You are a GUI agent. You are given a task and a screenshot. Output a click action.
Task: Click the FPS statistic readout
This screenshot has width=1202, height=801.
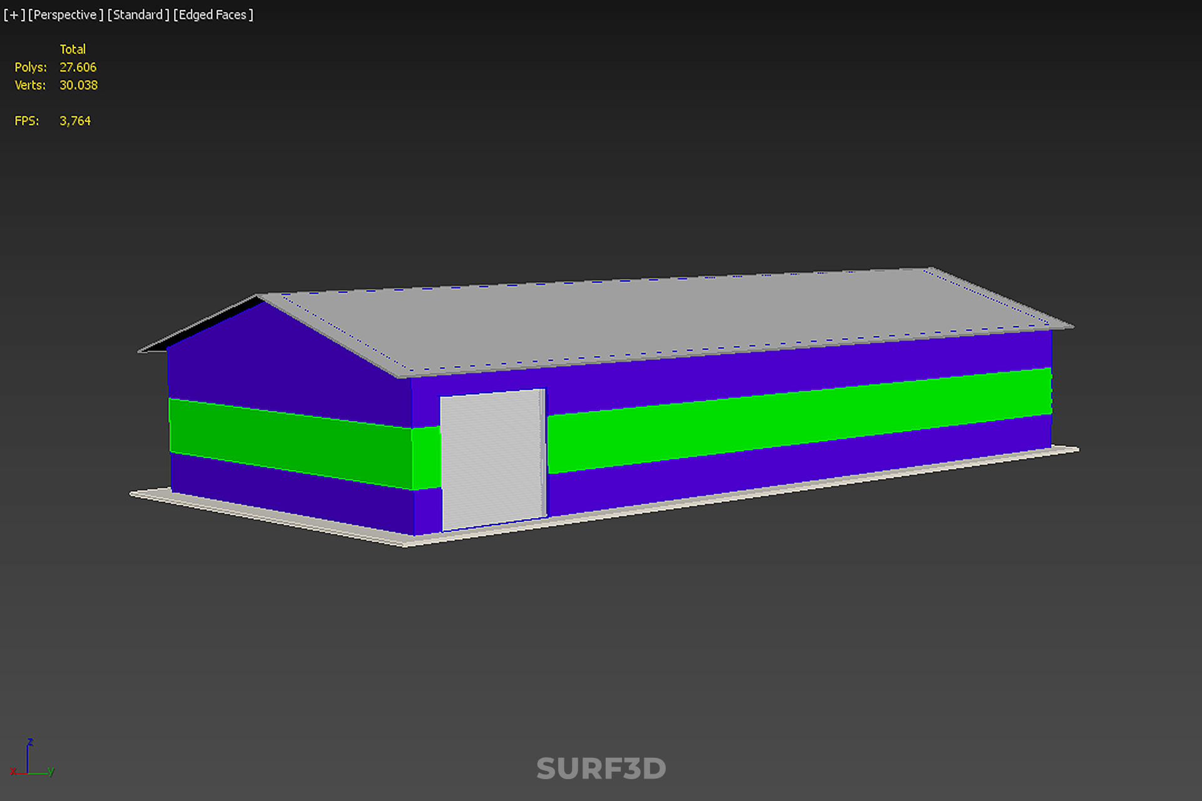(74, 121)
